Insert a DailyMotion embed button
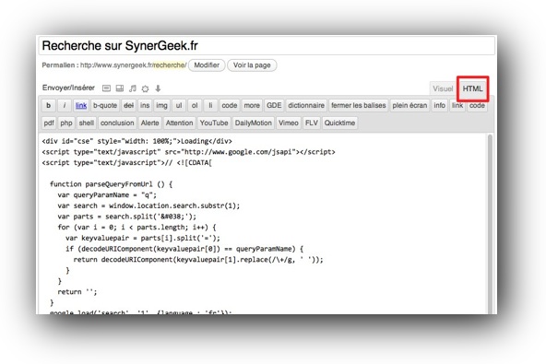The width and height of the screenshot is (546, 364). click(253, 123)
